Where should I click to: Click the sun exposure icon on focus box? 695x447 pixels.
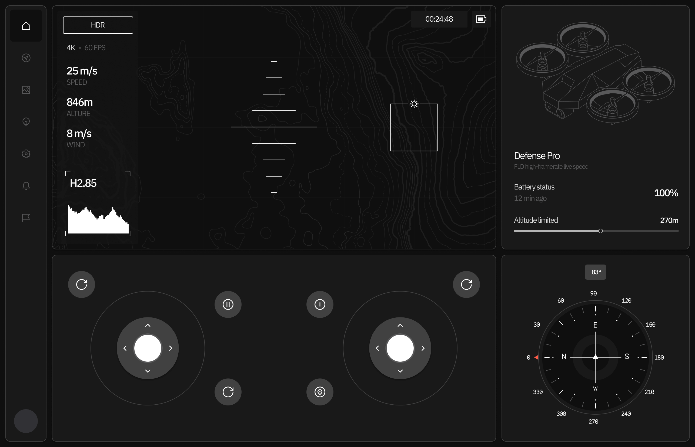point(414,104)
